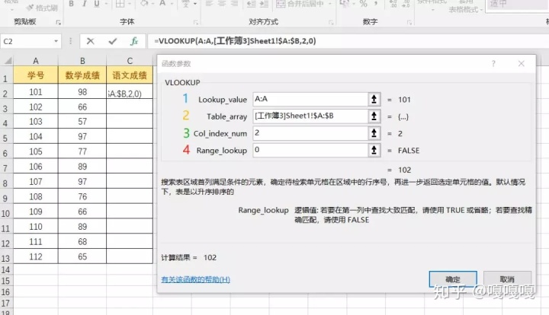Image resolution: width=549 pixels, height=315 pixels.
Task: Click 取消 to cancel the dialog
Action: point(507,279)
